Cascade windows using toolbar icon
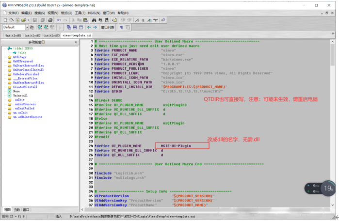 pyautogui.click(x=69, y=27)
